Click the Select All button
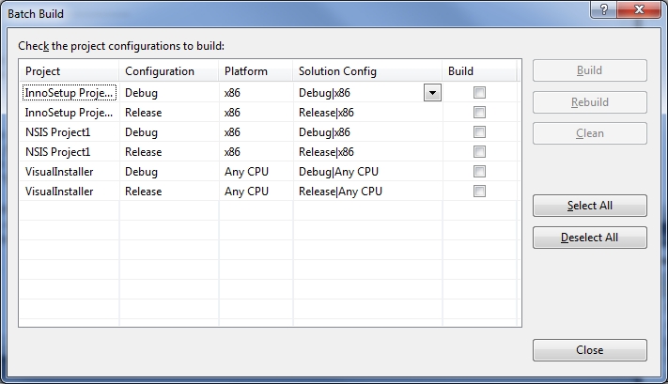The image size is (668, 384). click(590, 206)
